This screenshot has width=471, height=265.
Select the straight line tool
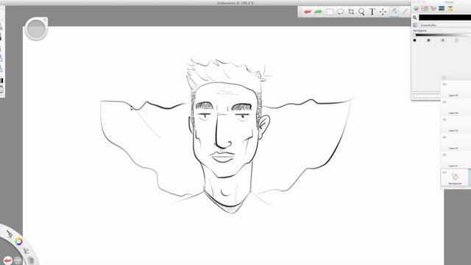405,12
